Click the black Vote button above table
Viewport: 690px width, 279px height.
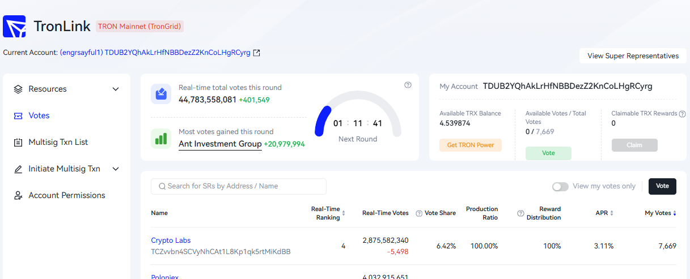pyautogui.click(x=662, y=186)
